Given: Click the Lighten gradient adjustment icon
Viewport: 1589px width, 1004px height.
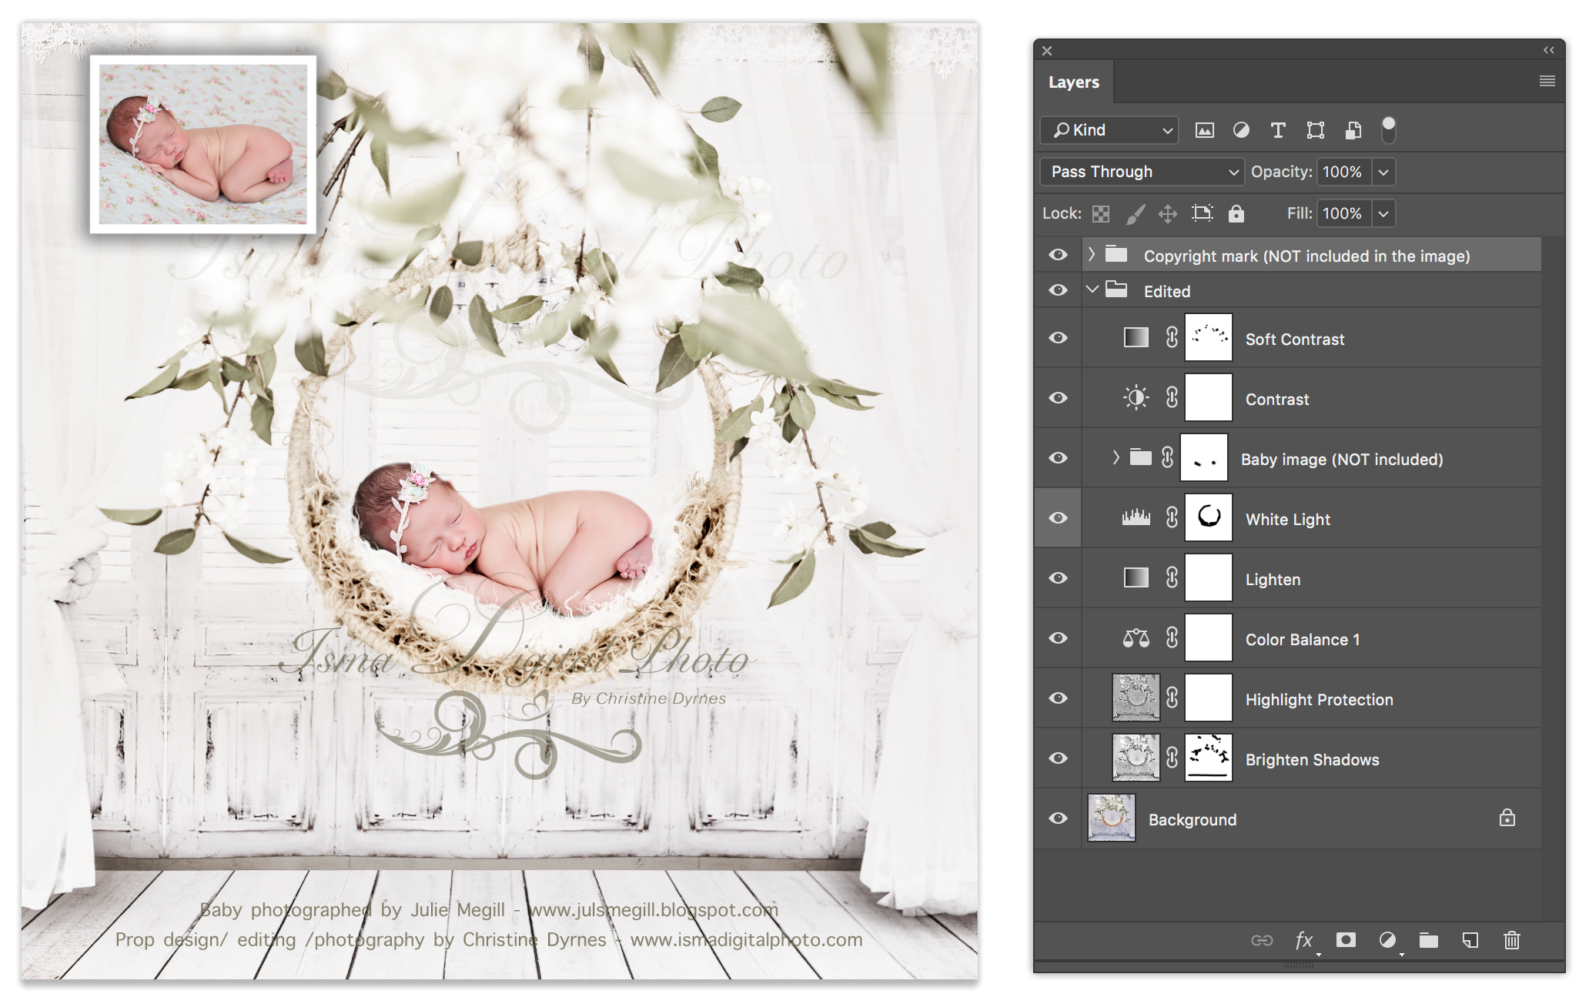Looking at the screenshot, I should coord(1136,577).
